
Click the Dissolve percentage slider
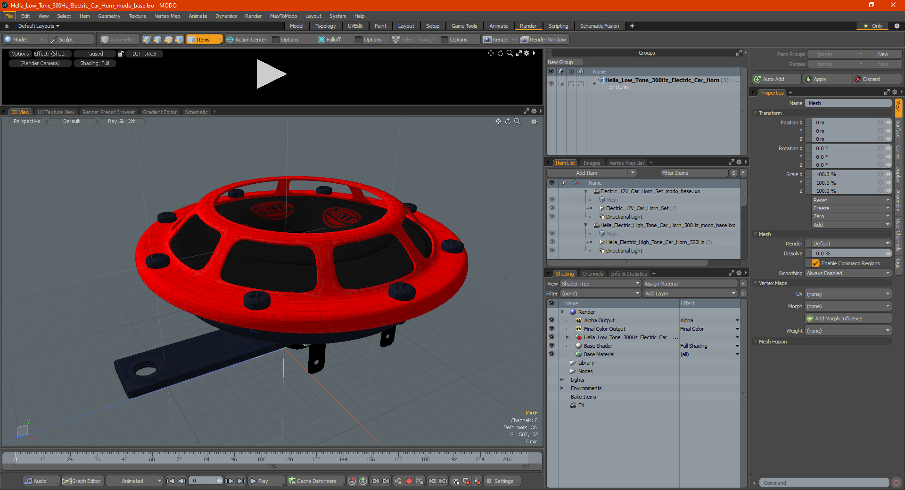click(x=847, y=253)
